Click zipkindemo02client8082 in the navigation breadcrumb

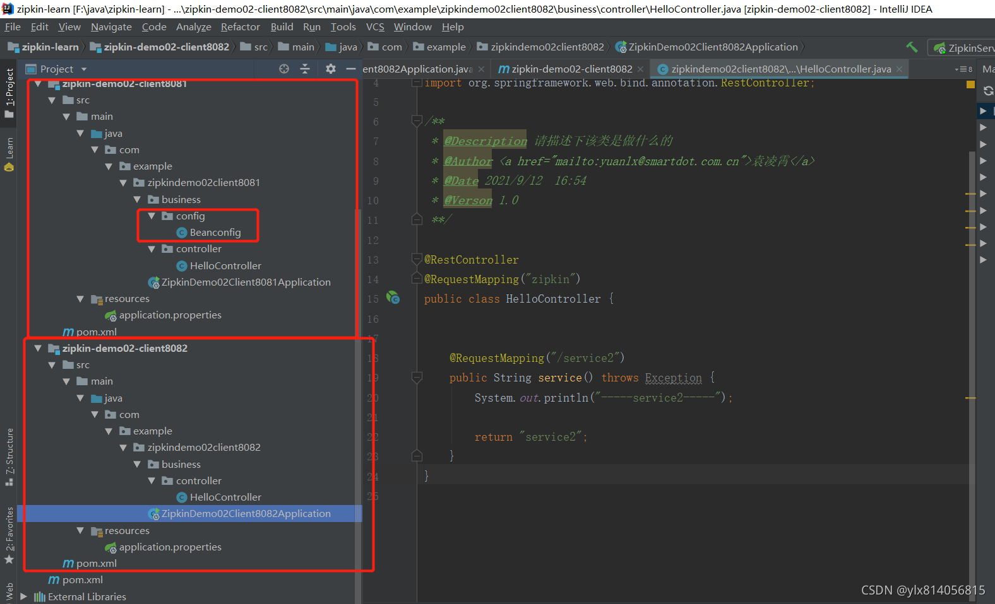coord(540,47)
